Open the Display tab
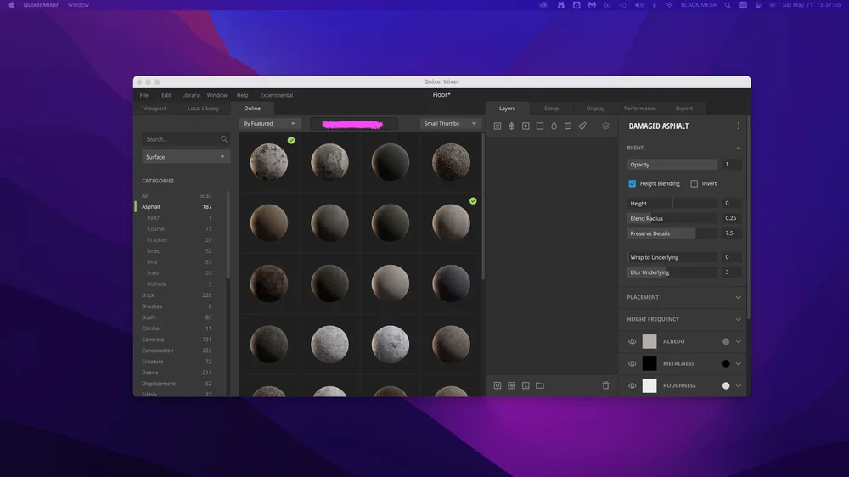 pos(595,109)
